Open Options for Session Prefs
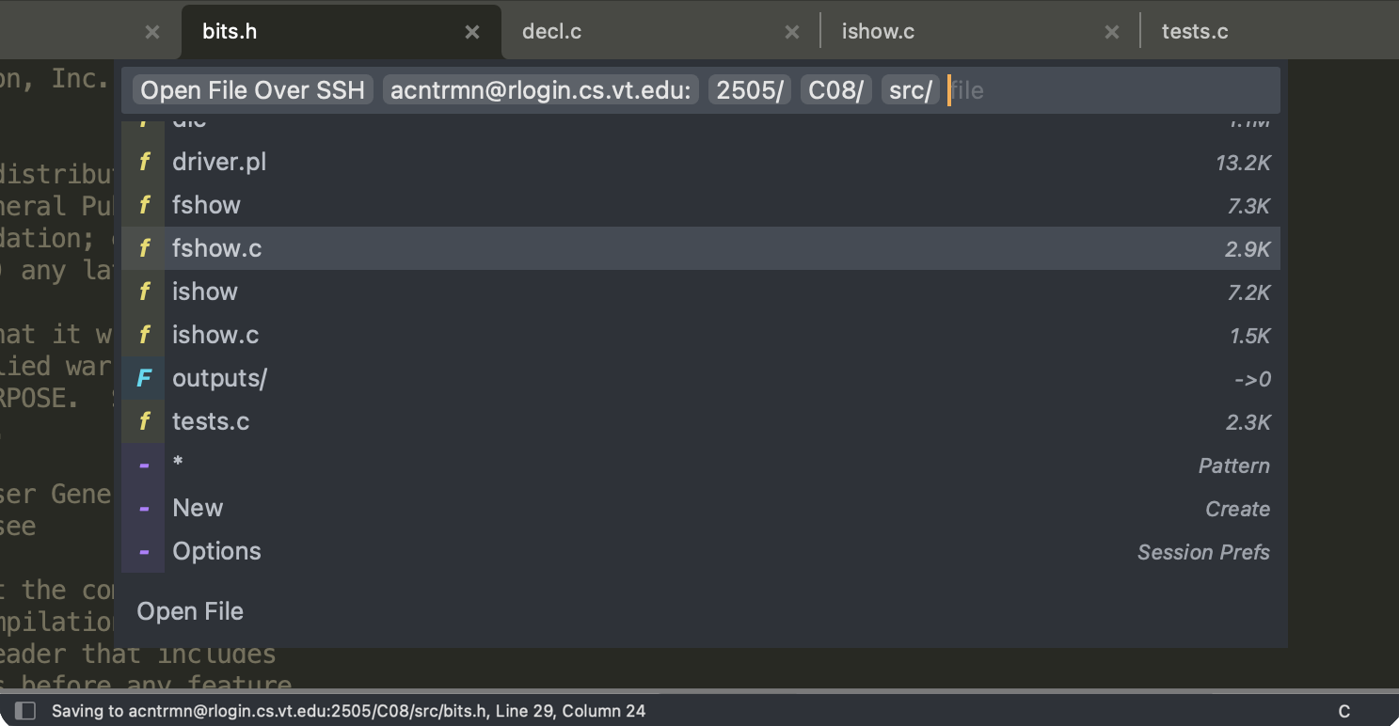1399x726 pixels. click(x=216, y=550)
